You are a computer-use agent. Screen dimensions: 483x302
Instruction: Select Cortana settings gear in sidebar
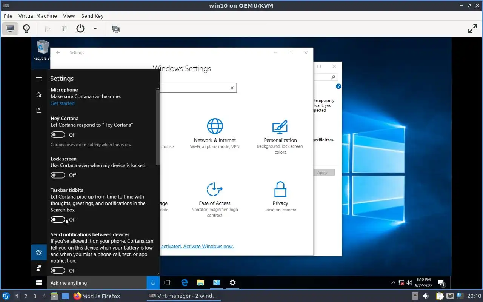[39, 253]
